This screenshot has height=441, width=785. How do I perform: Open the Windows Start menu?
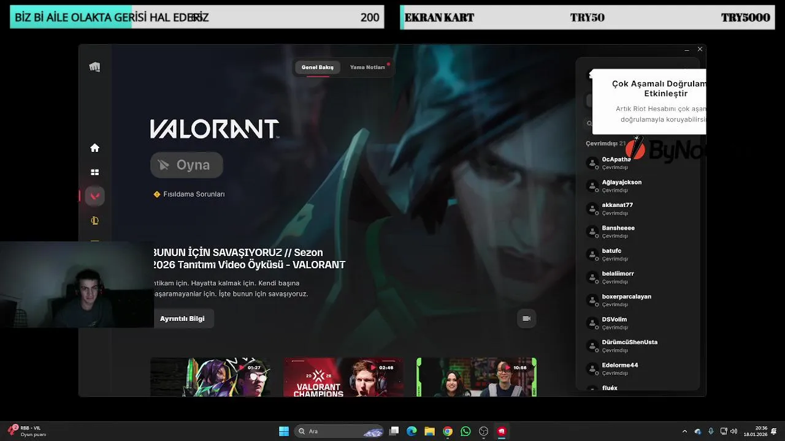(284, 431)
